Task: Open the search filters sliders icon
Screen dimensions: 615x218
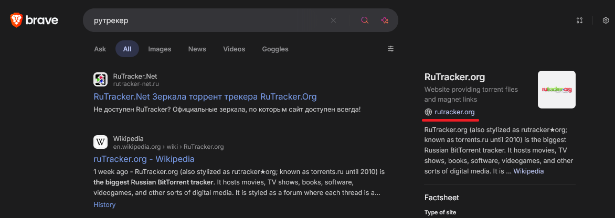Action: point(390,49)
